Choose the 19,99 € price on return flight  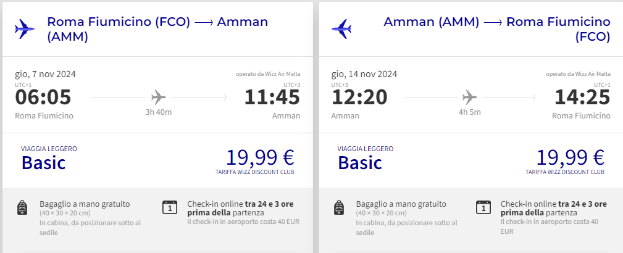570,157
